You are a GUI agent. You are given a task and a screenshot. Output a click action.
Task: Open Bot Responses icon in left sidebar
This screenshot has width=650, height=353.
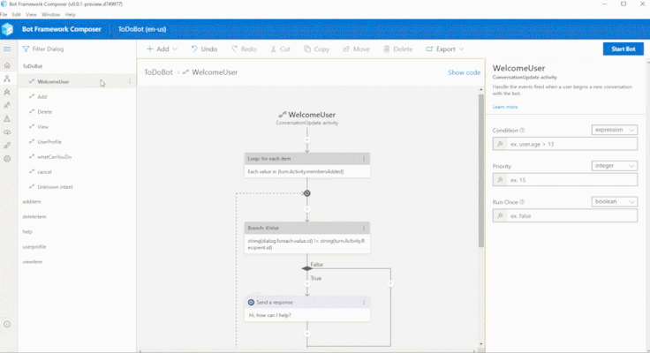pos(7,92)
